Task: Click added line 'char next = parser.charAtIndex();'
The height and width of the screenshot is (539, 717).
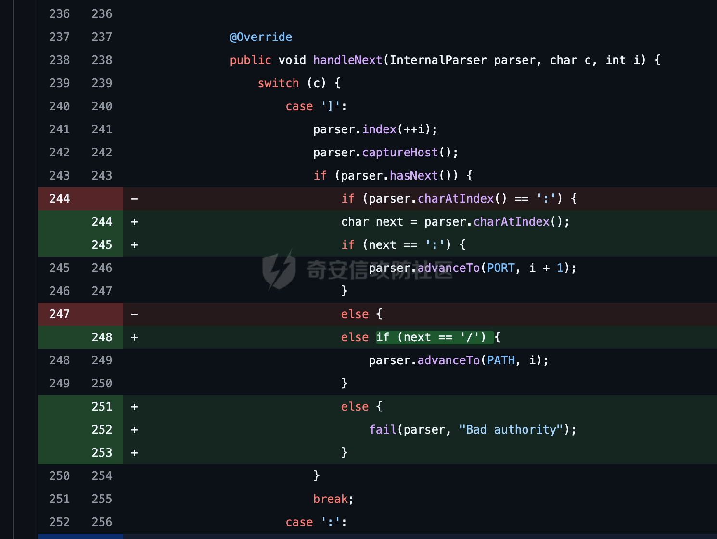Action: pos(455,222)
